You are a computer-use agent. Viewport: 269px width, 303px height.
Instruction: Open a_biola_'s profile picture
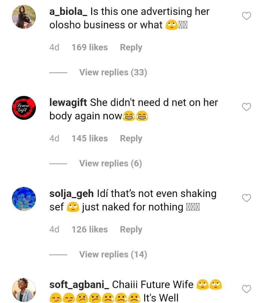click(24, 17)
